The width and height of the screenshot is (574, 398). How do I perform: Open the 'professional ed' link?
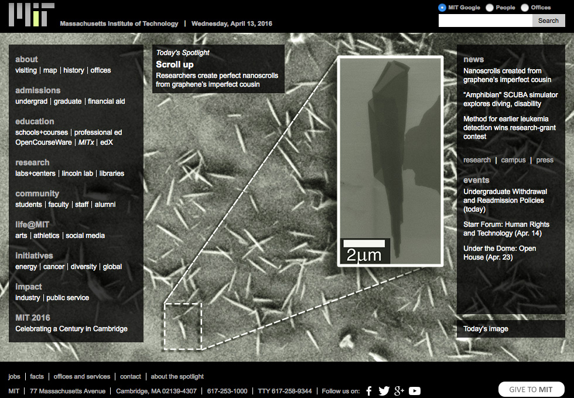coord(98,132)
